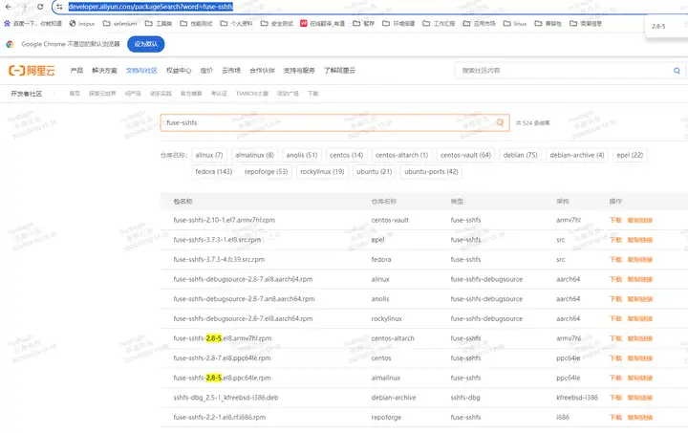Viewport: 688px width, 433px height.
Task: Filter by ubuntu (21) repository
Action: pos(375,172)
